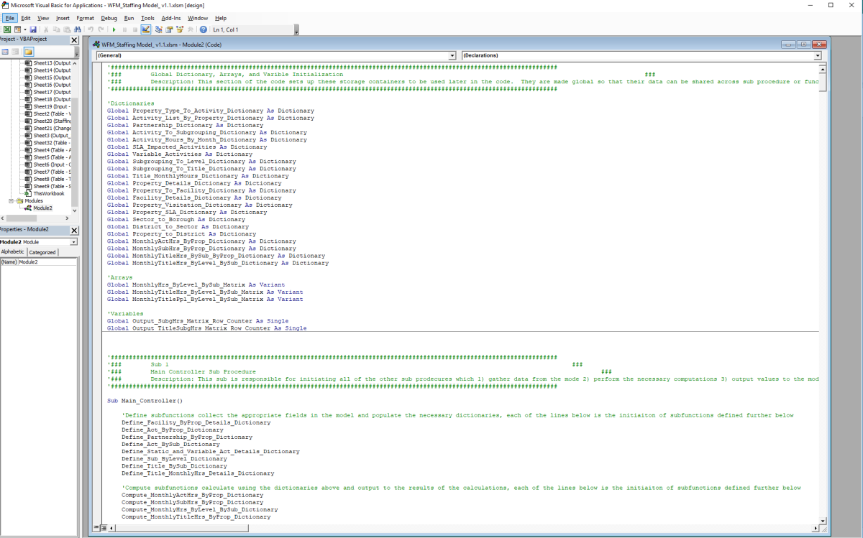863x538 pixels.
Task: Open the (General) object dropdown
Action: point(453,55)
